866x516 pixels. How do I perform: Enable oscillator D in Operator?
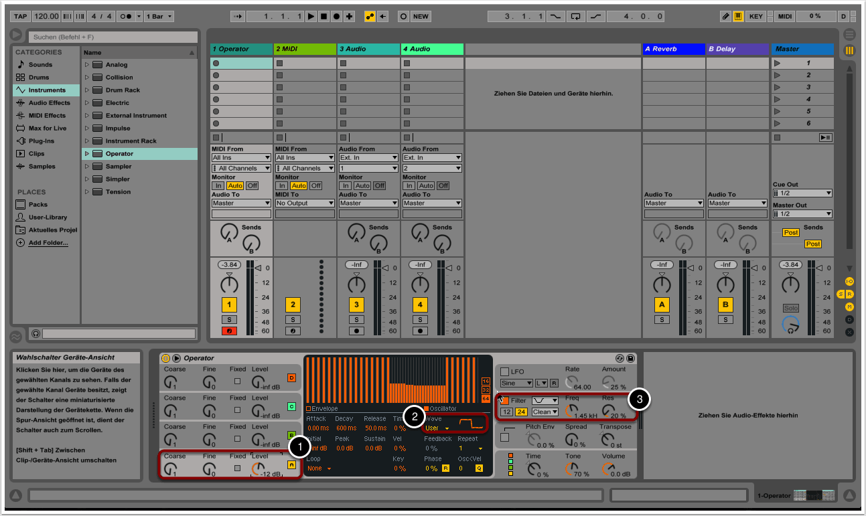(x=291, y=377)
